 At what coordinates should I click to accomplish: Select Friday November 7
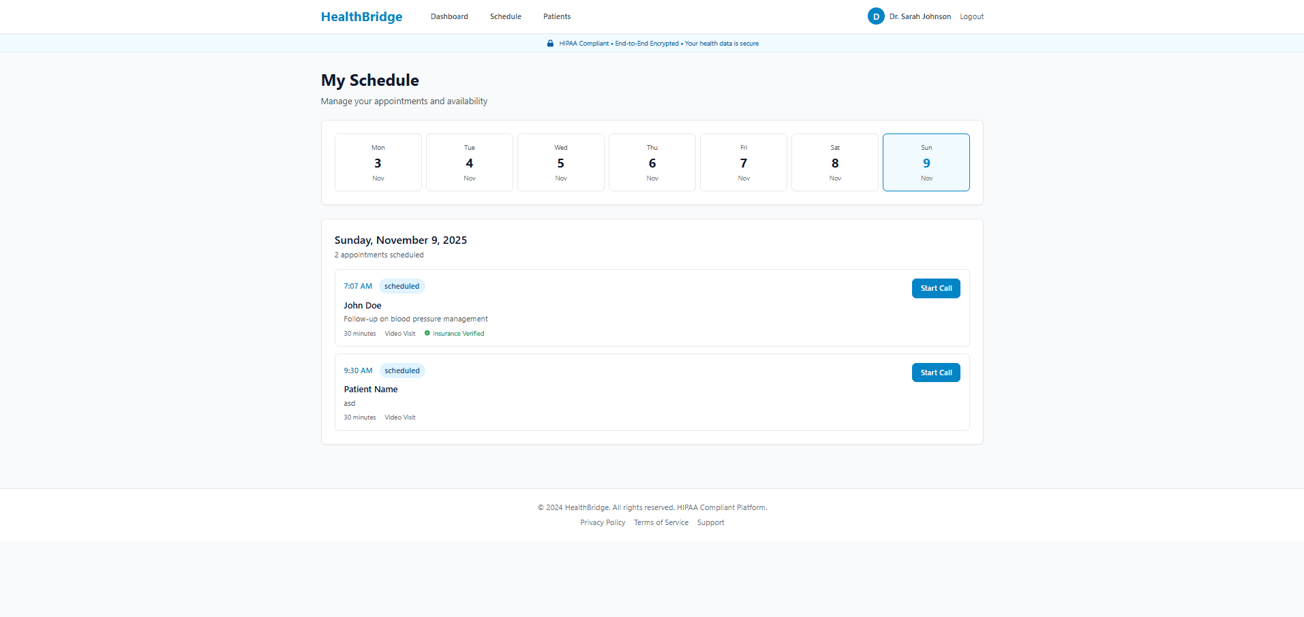click(x=743, y=162)
